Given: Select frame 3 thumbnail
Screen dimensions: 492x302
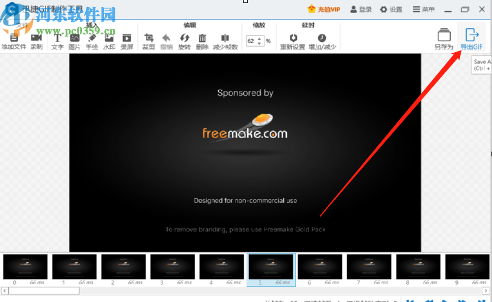Looking at the screenshot, I should coord(173,266).
